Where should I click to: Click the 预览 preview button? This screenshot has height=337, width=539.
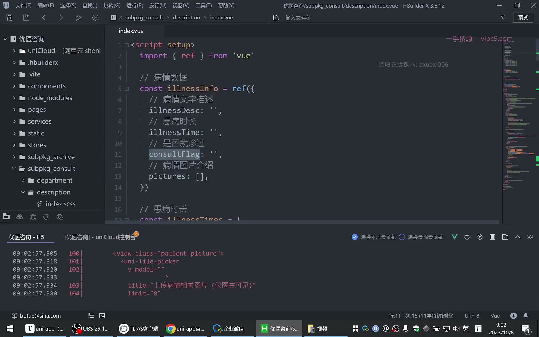[523, 17]
